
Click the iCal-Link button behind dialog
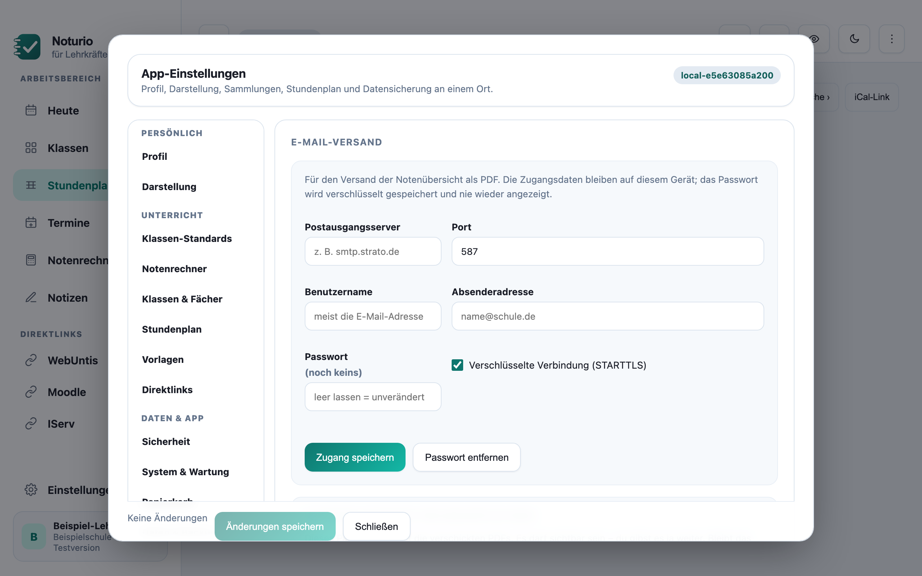[x=872, y=97]
